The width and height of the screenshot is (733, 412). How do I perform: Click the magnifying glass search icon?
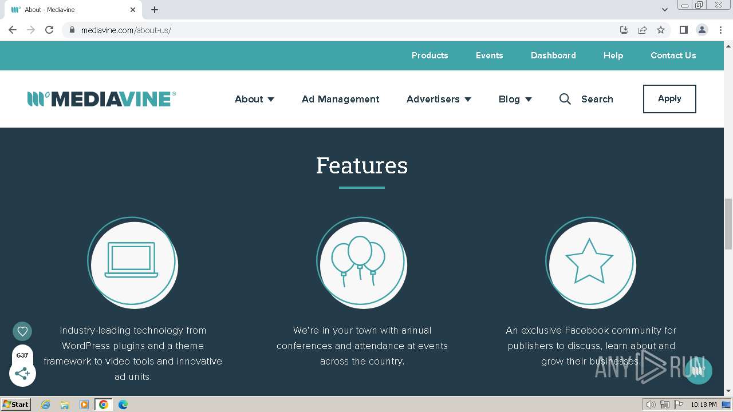tap(565, 99)
